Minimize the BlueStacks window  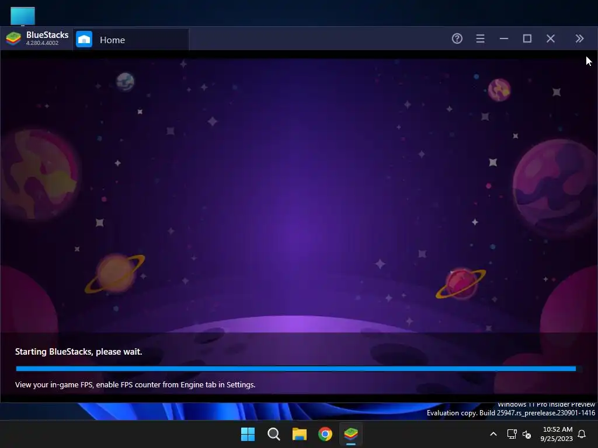pos(504,38)
